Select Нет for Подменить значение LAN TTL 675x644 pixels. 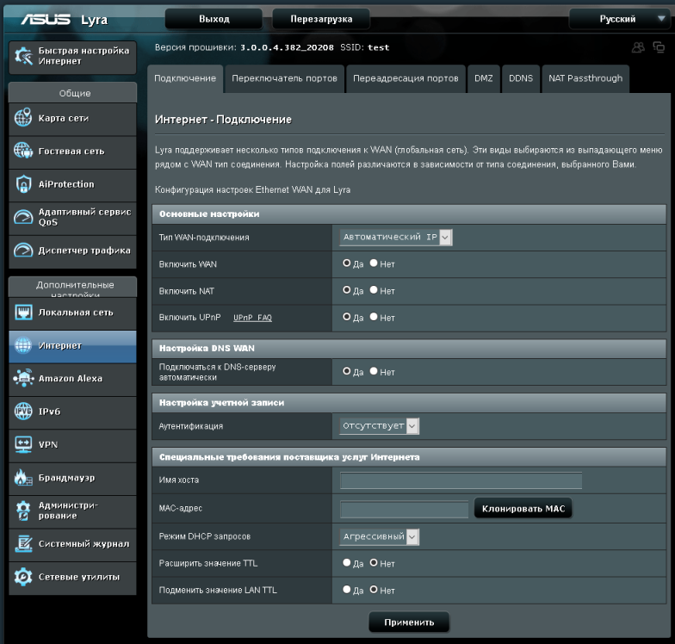tap(374, 589)
